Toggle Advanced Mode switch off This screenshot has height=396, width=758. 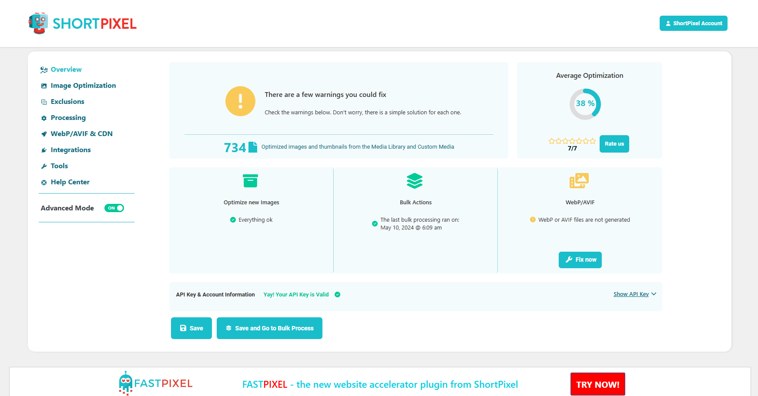pos(114,208)
